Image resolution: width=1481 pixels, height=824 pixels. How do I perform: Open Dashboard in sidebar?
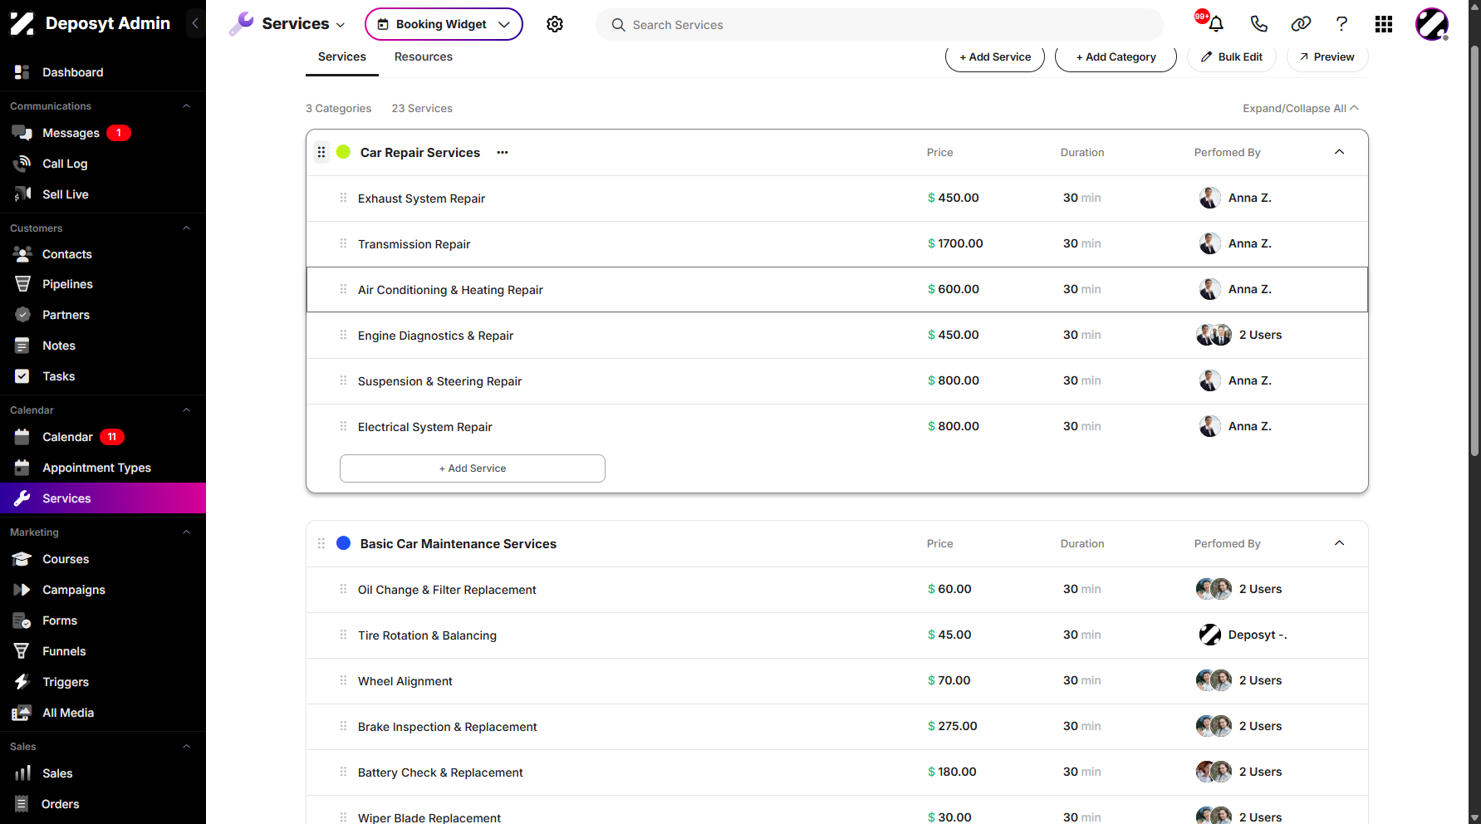pyautogui.click(x=73, y=72)
